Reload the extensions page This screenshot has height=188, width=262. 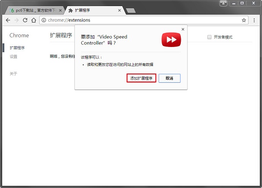25,20
